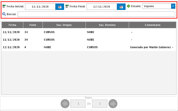Open the Fecha Final calendar picker
This screenshot has height=111, width=178.
[121, 7]
